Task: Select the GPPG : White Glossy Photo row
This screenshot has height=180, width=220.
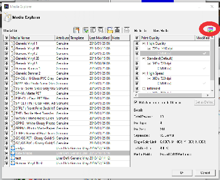Action: click(x=70, y=123)
